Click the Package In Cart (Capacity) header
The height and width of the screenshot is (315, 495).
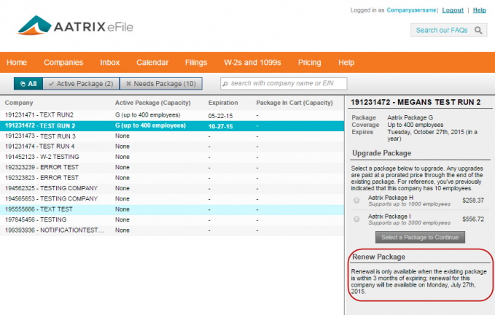(x=295, y=103)
